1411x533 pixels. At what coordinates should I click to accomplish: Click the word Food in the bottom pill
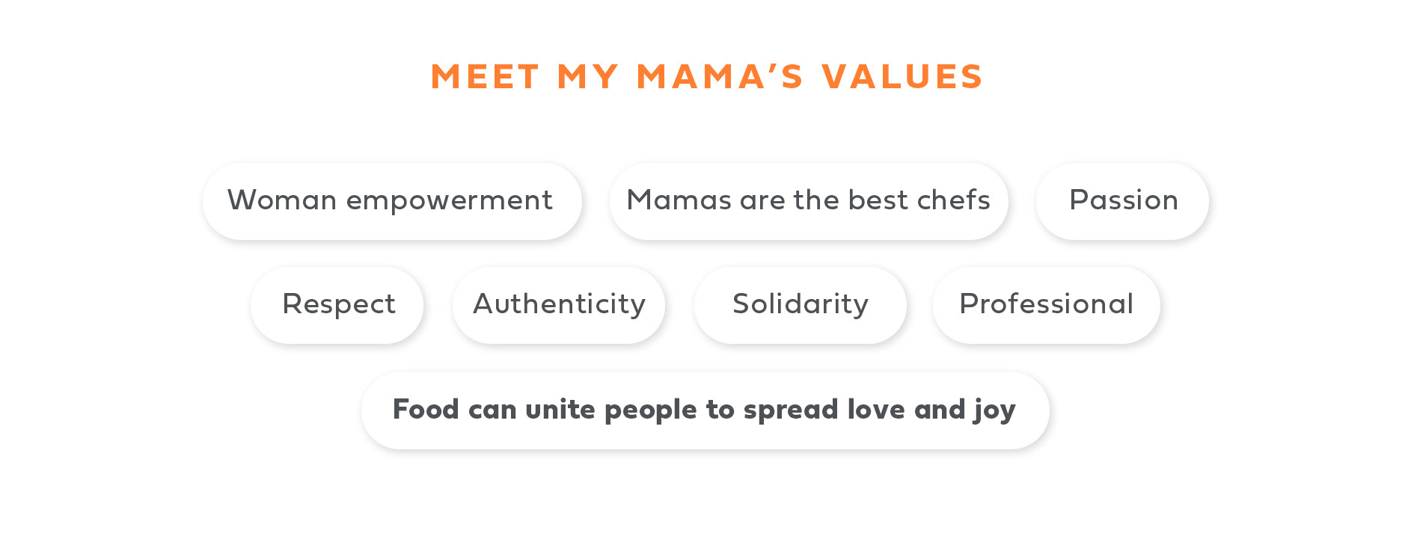426,410
